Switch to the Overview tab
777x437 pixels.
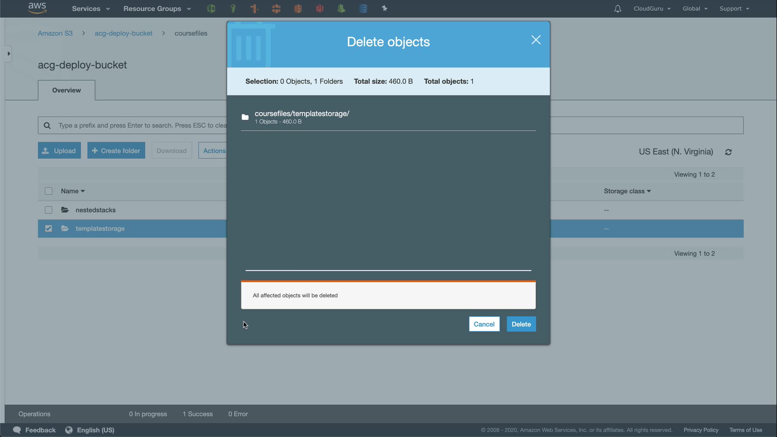66,90
